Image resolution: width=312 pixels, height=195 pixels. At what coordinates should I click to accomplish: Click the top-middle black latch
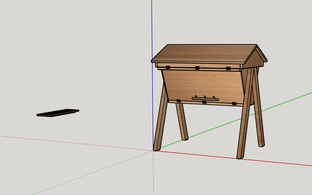(x=197, y=68)
